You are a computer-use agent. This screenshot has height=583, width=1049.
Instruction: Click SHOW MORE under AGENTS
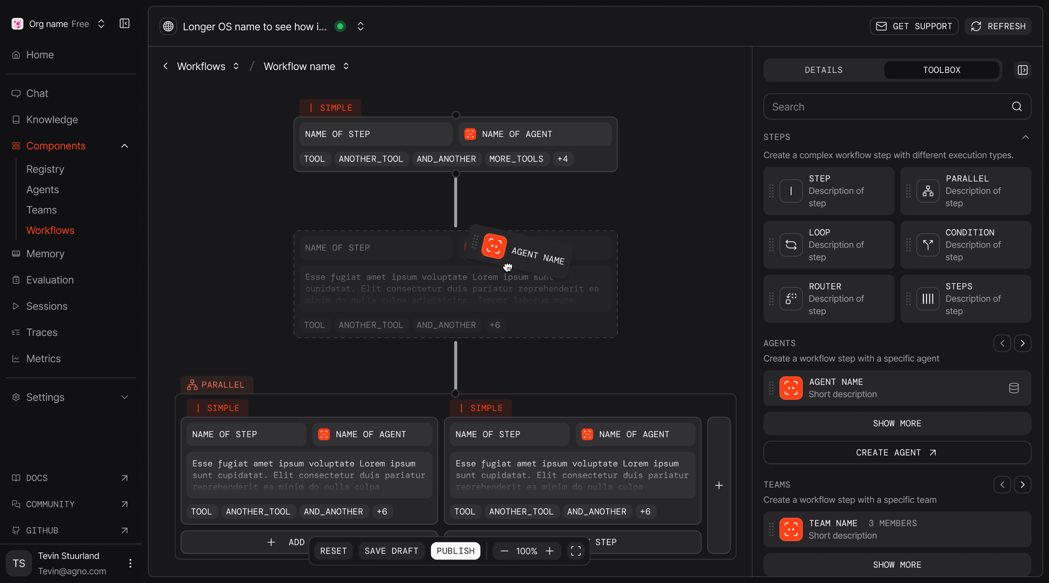pos(897,423)
